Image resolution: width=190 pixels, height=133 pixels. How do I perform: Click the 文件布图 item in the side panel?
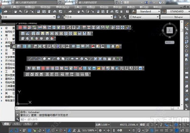coord(10,89)
